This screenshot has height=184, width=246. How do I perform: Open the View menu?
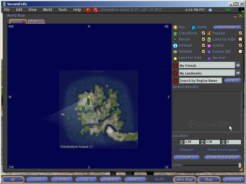point(32,10)
